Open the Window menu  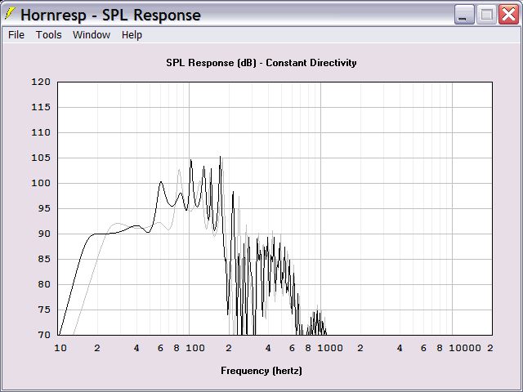92,34
